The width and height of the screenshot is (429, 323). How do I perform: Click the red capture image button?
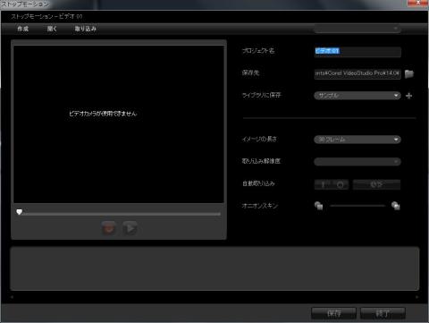108,228
